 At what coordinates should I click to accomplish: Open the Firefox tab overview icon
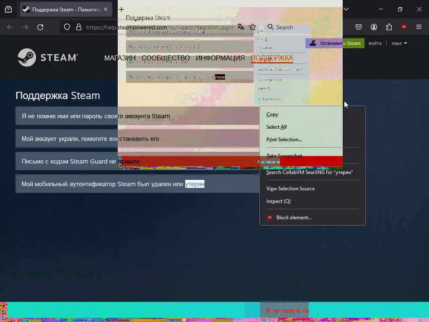click(8, 10)
